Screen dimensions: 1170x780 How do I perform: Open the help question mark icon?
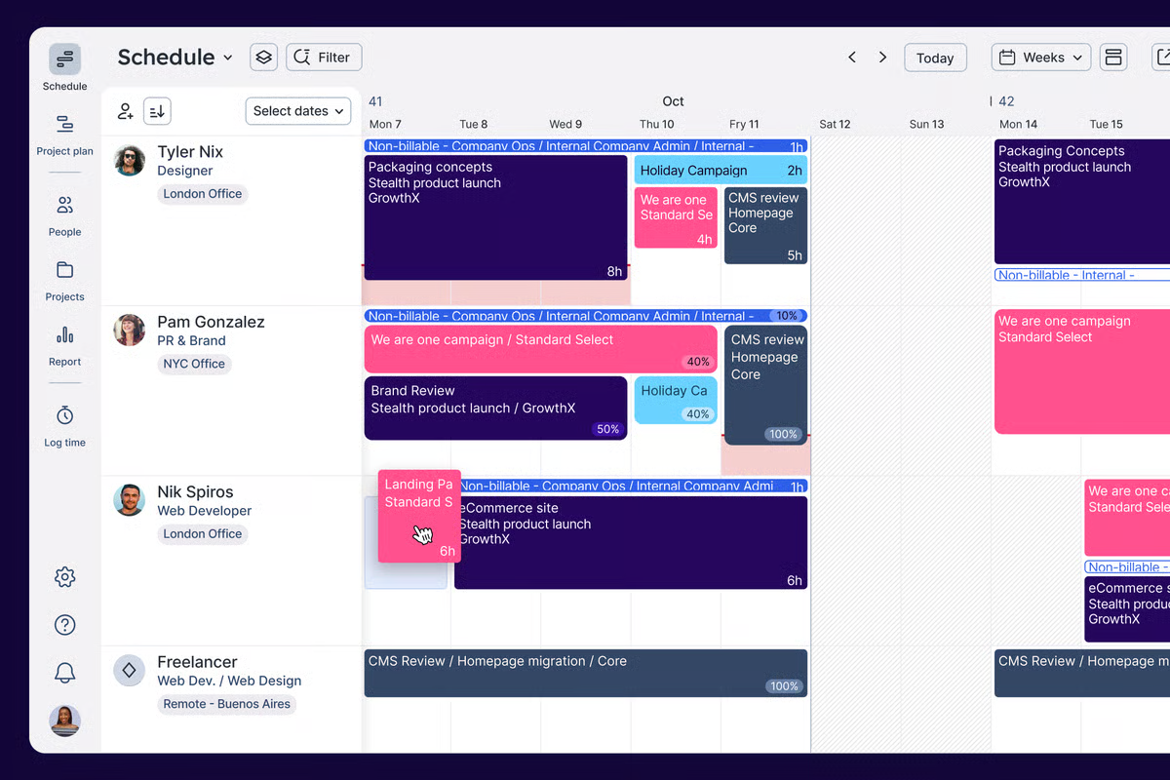[x=64, y=625]
